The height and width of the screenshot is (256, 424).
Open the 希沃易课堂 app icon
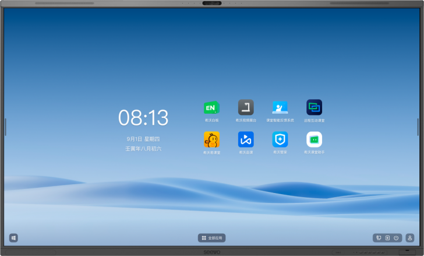211,139
